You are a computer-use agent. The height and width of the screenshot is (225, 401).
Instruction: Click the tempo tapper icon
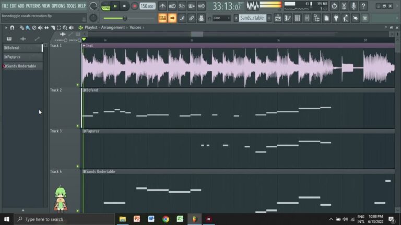[x=346, y=18]
